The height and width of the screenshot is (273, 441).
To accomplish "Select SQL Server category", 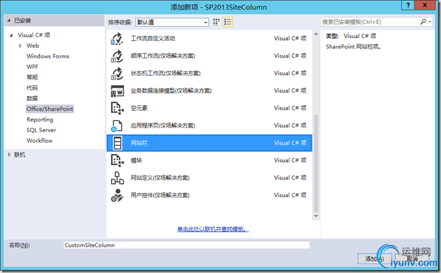I will pos(41,130).
